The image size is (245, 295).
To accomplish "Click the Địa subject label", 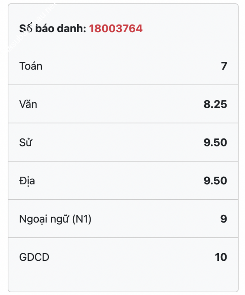I will tap(27, 181).
